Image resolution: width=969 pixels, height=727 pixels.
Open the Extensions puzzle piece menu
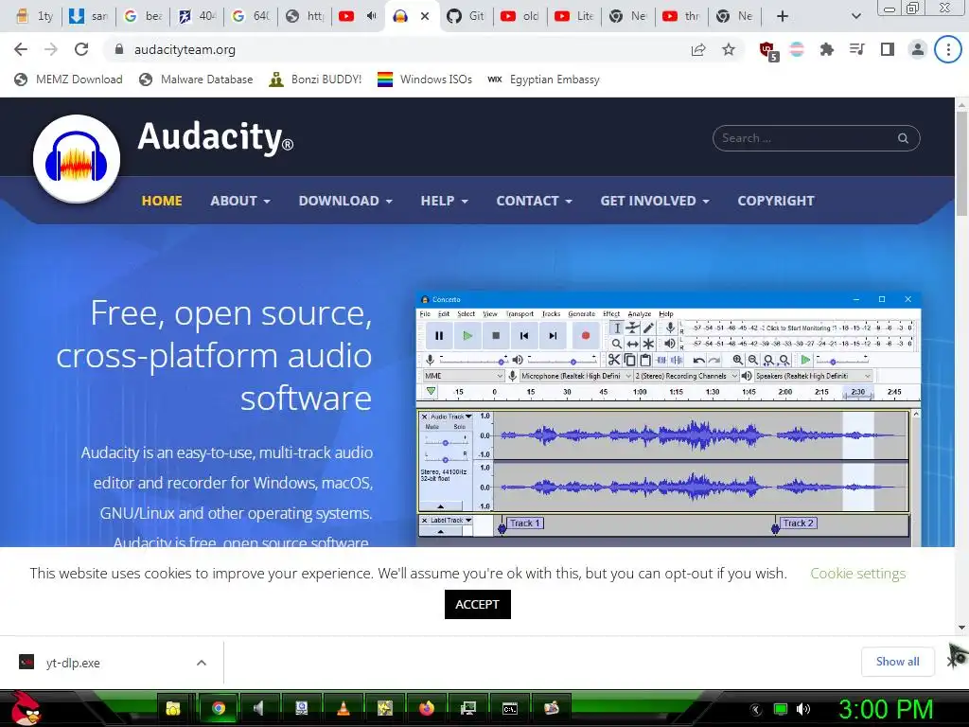click(826, 49)
